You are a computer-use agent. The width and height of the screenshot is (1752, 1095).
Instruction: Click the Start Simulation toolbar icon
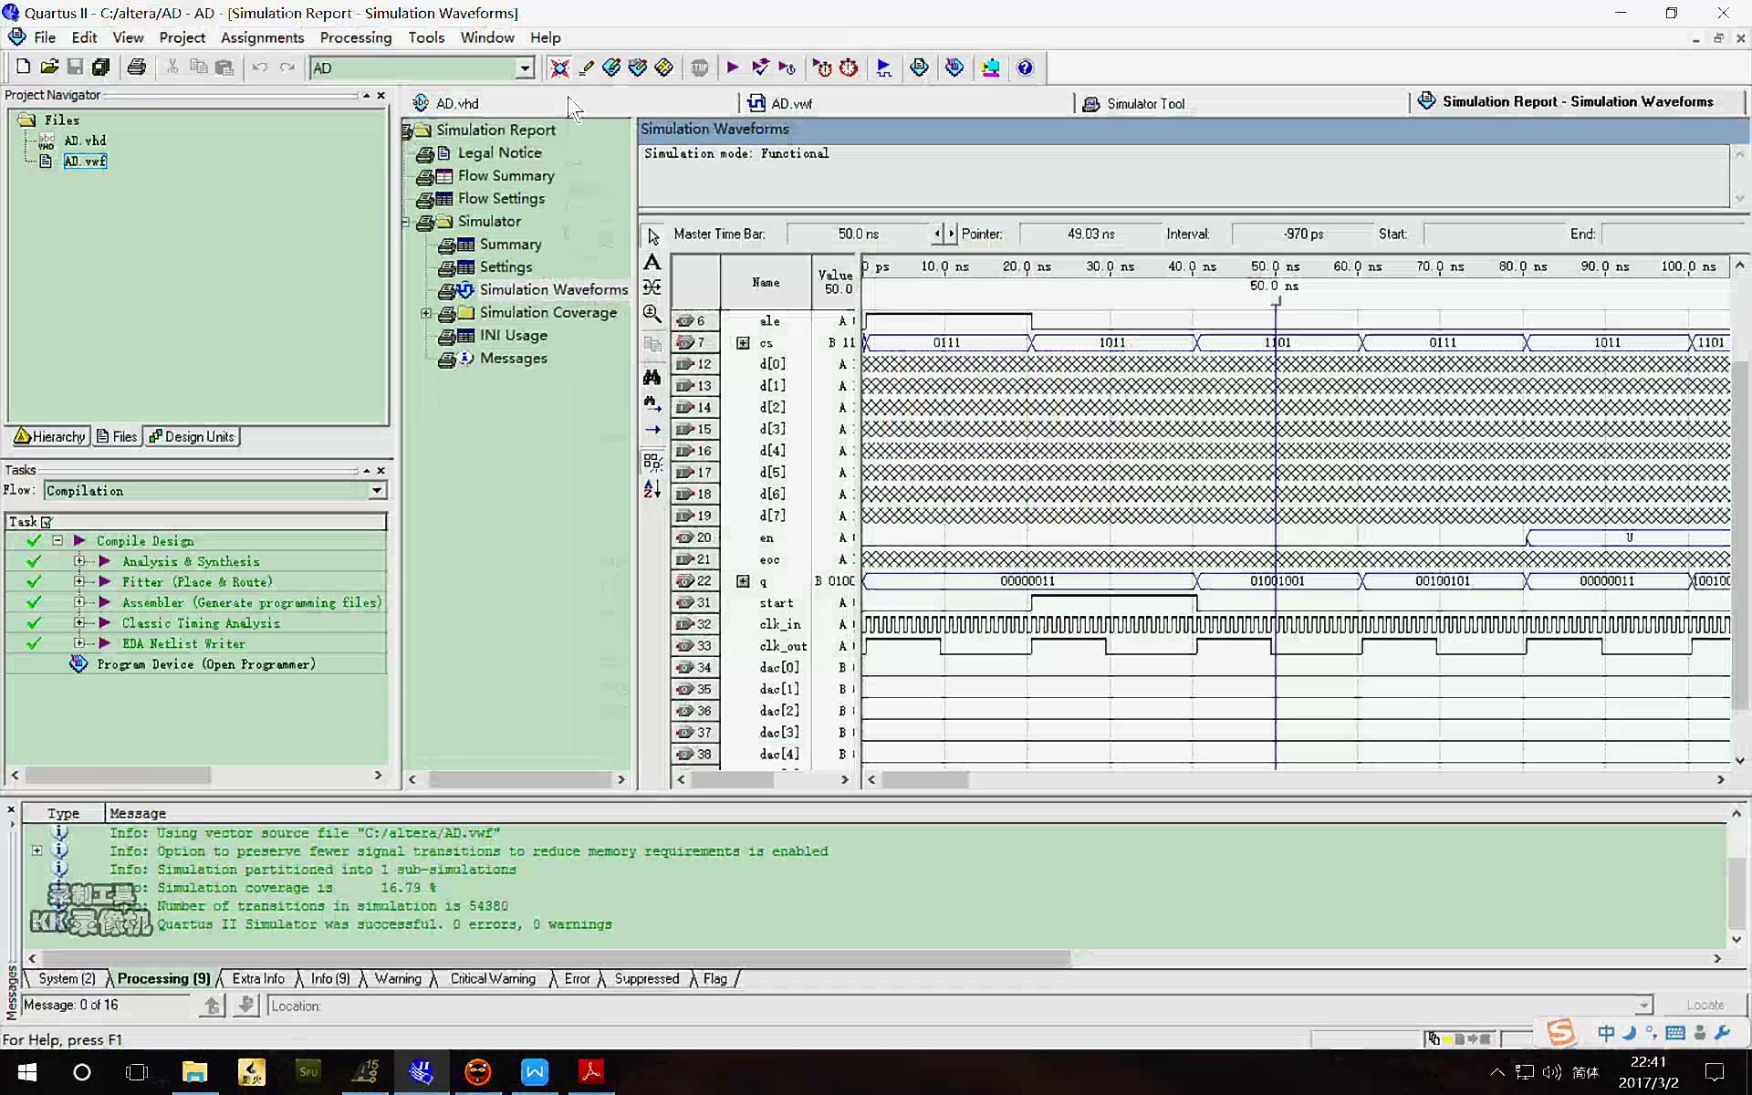pyautogui.click(x=883, y=68)
